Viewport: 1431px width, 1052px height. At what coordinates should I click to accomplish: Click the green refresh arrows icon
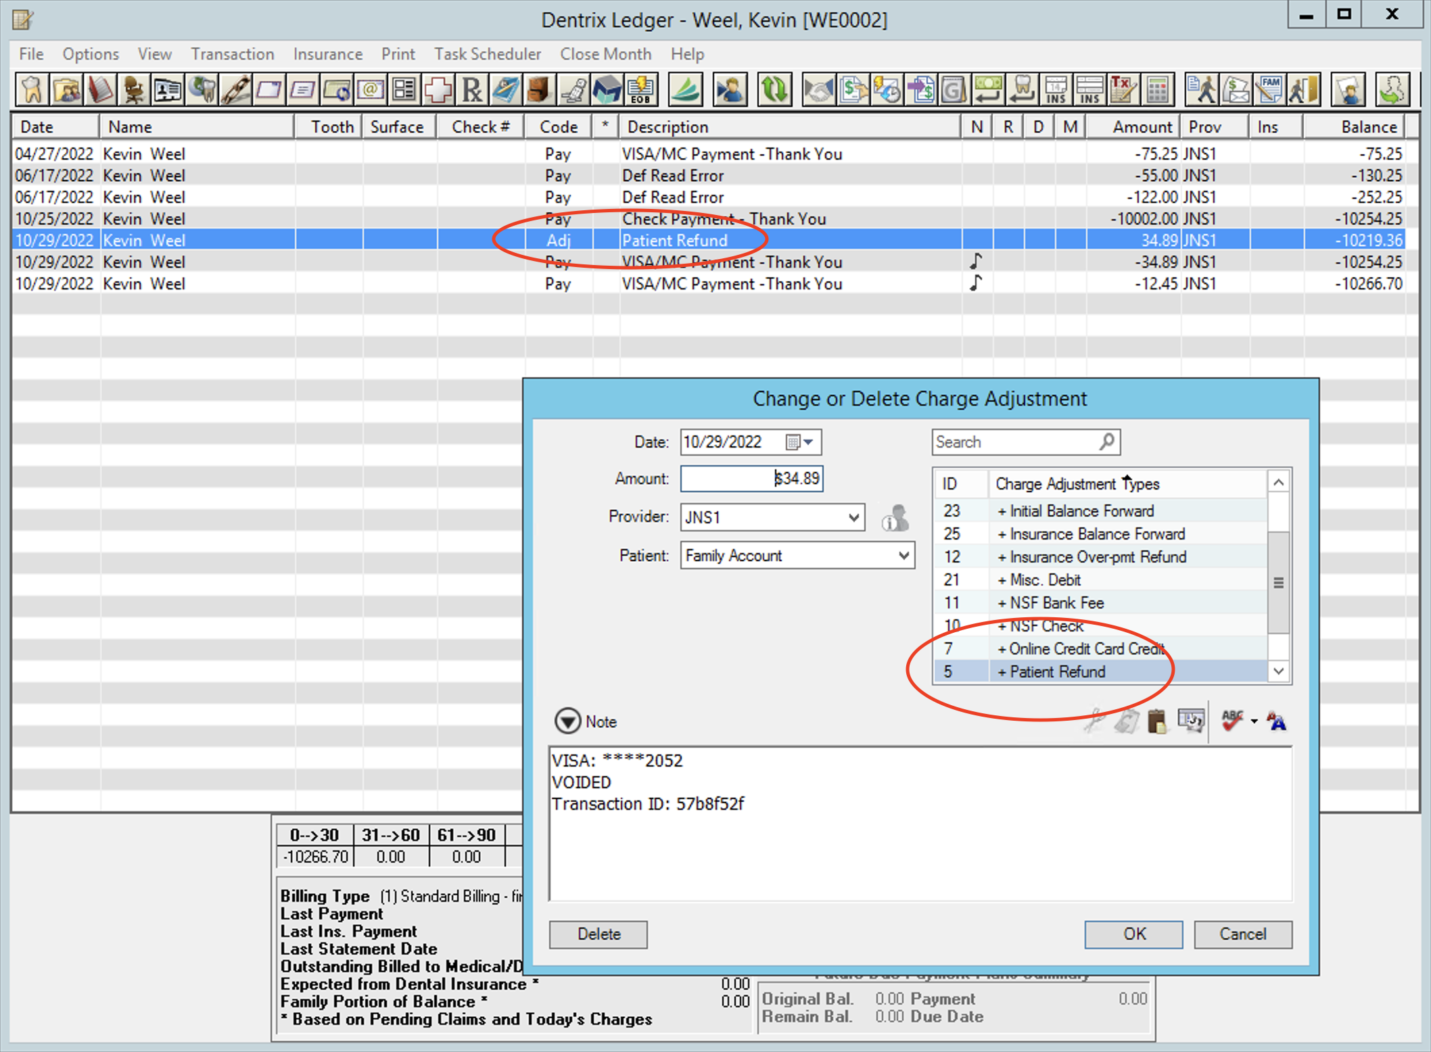(x=775, y=90)
